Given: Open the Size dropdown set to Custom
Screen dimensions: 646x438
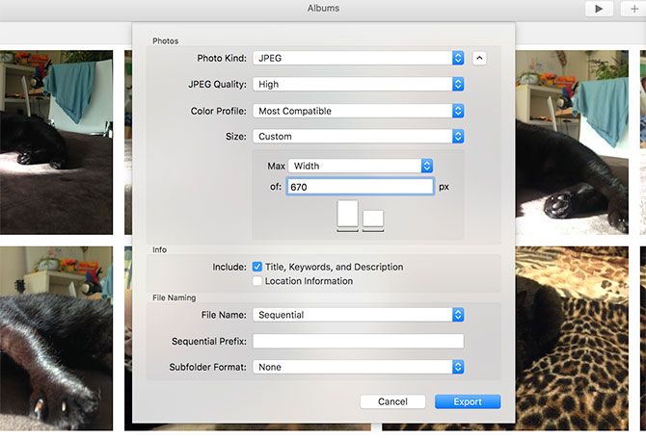Looking at the screenshot, I should point(358,137).
